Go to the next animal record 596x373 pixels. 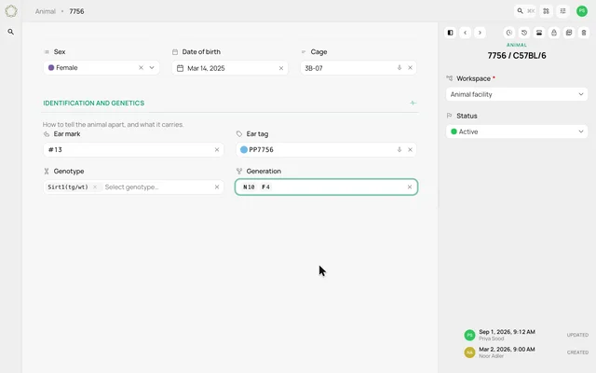[x=480, y=33]
